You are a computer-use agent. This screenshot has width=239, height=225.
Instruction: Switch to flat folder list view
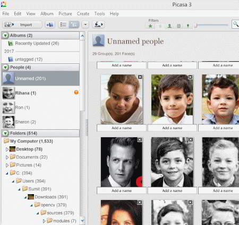[63, 25]
